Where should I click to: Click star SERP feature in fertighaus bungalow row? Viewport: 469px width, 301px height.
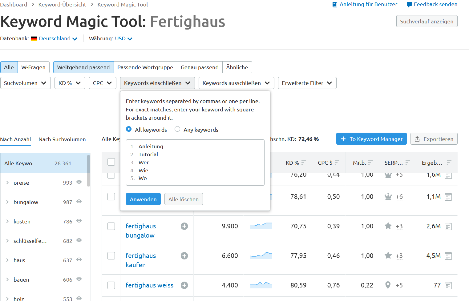388,226
